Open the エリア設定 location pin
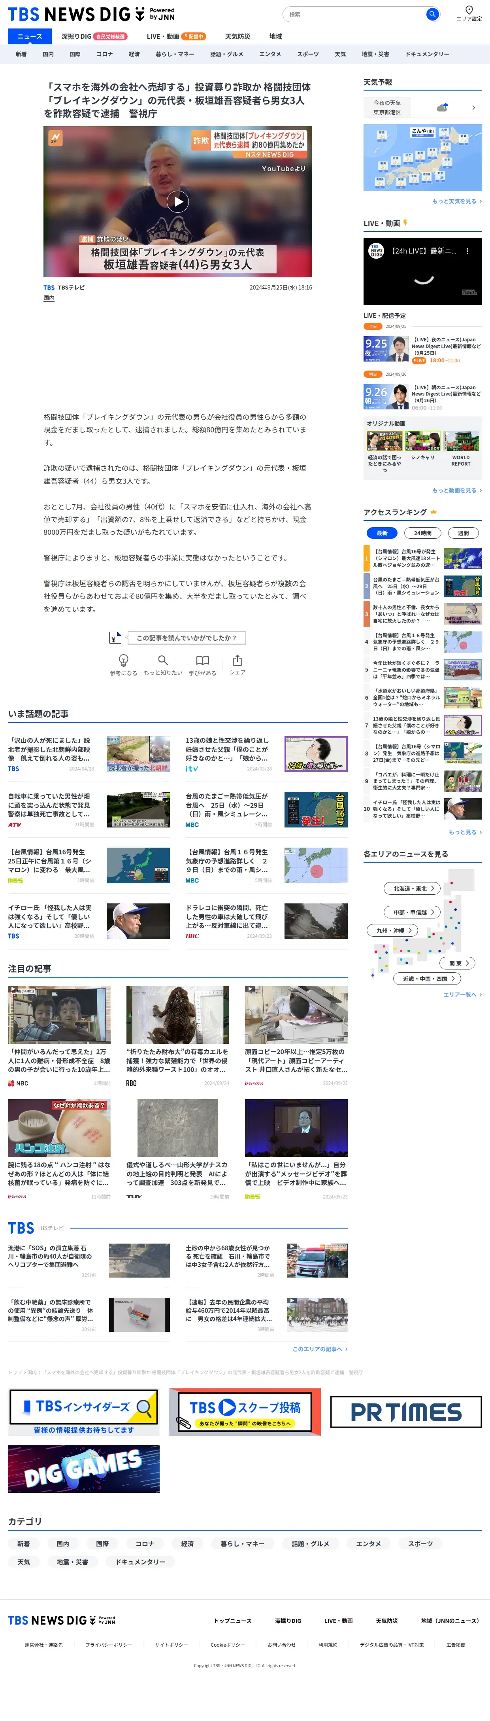This screenshot has height=1721, width=490. (x=469, y=13)
